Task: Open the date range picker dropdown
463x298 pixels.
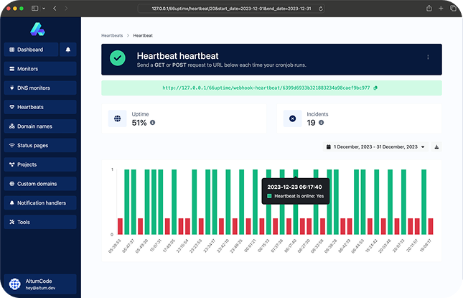Action: coord(376,146)
